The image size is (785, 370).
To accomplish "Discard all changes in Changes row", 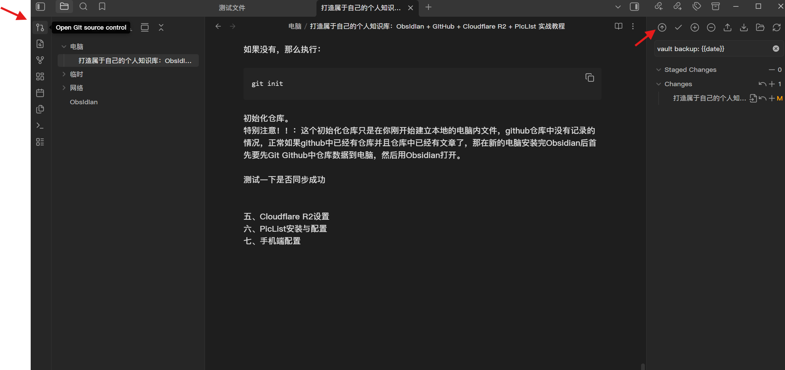I will (x=762, y=84).
